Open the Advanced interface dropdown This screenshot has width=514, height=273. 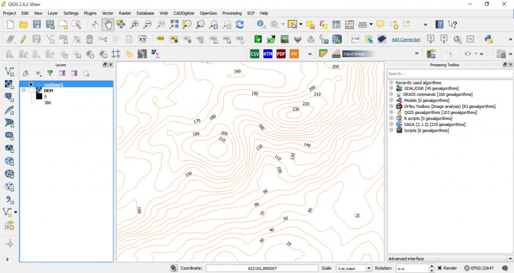click(450, 259)
